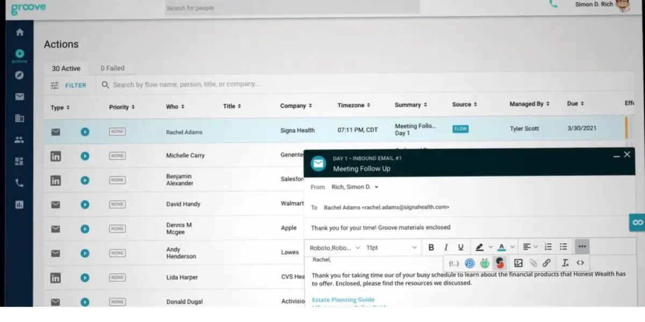This screenshot has width=645, height=322.
Task: Insert a bulleted list in the email
Action: tap(563, 247)
